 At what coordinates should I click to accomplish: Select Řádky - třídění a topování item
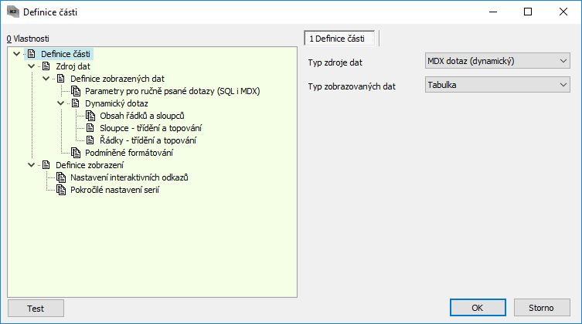click(x=148, y=140)
